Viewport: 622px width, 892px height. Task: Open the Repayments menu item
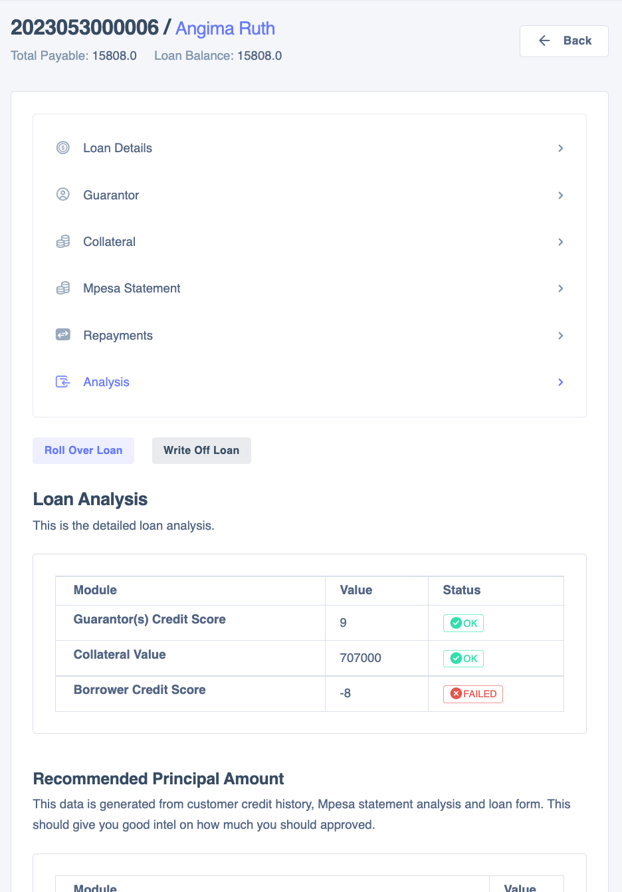[x=118, y=336]
